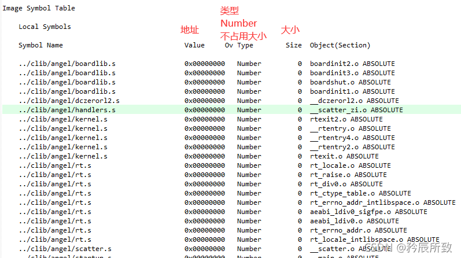The image size is (461, 258).
Task: Click boardlib.s symbol in the boardinit2.o row
Action: click(67, 64)
